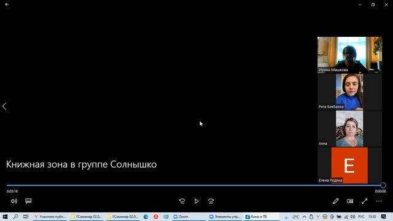Image resolution: width=393 pixels, height=221 pixels.
Task: Open the Windows Start menu
Action: click(x=5, y=217)
